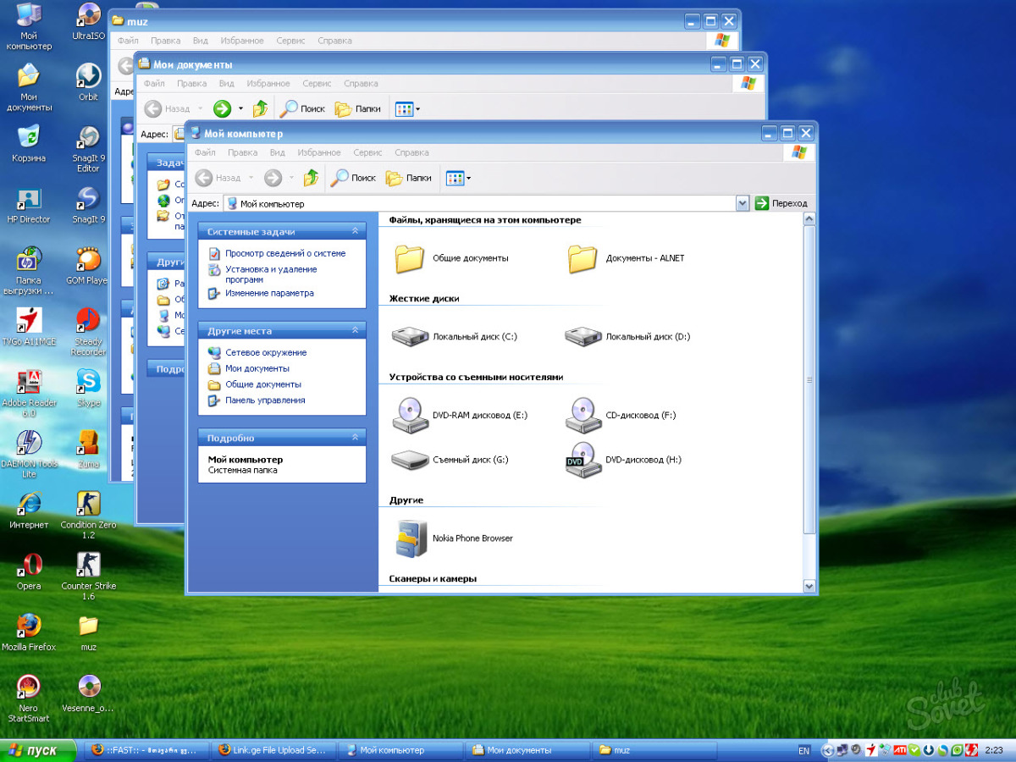Open UltraISO desktop icon
This screenshot has height=762, width=1016.
pos(88,22)
